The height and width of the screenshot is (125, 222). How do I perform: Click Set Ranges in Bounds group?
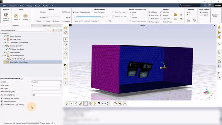coord(66,12)
